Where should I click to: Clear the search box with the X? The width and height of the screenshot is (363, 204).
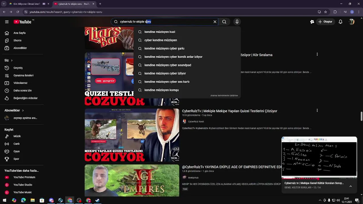pyautogui.click(x=215, y=22)
